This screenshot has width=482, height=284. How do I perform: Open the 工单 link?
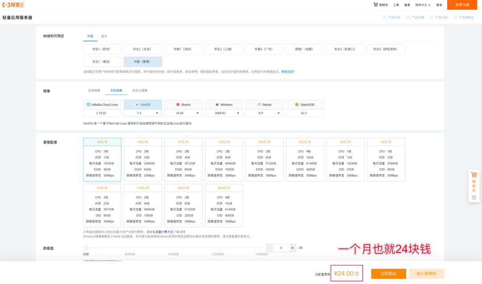coord(396,5)
